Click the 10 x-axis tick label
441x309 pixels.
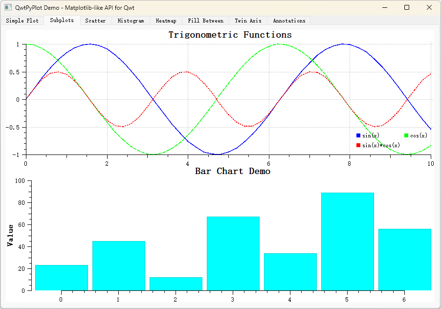point(431,164)
